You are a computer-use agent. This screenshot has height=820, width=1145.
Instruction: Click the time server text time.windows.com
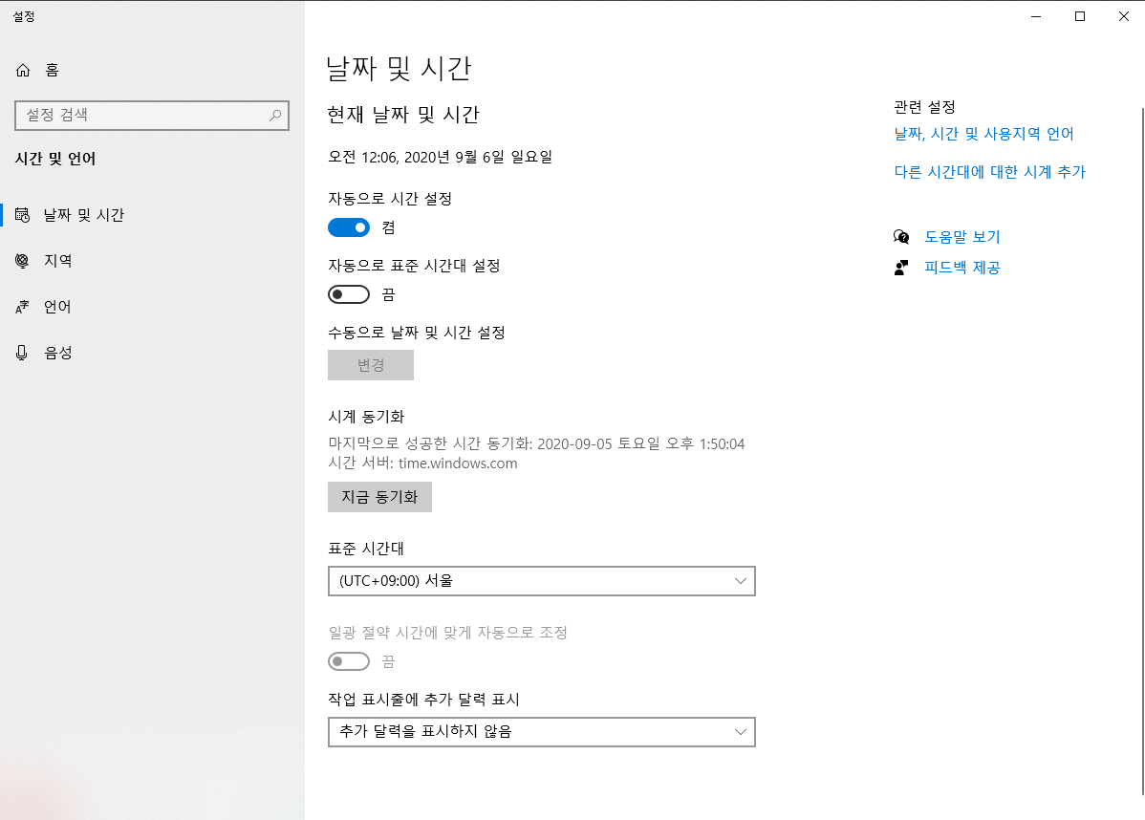point(458,463)
